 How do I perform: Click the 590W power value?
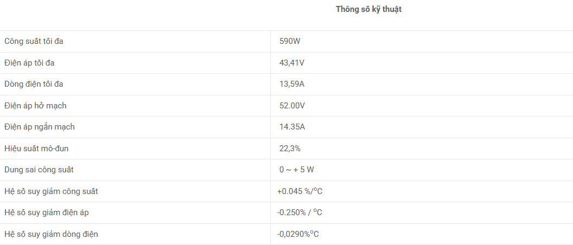coord(289,41)
